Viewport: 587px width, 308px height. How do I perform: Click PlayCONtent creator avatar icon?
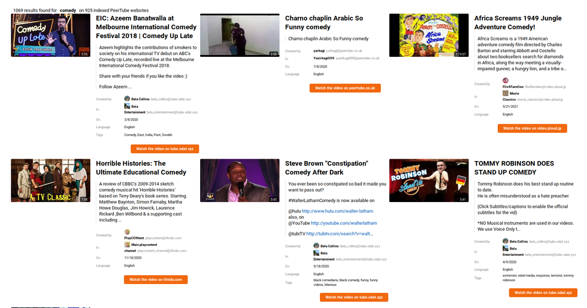click(127, 232)
